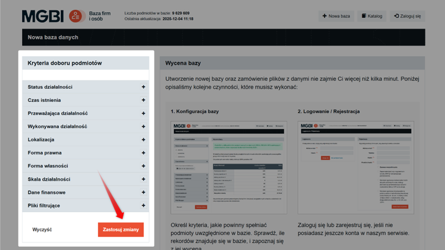The image size is (445, 250).
Task: Click the plus icon for Czas istnienia
Action: tap(143, 100)
